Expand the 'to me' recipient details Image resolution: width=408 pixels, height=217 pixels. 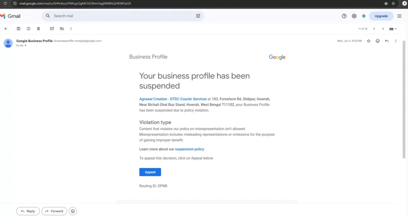pyautogui.click(x=25, y=45)
